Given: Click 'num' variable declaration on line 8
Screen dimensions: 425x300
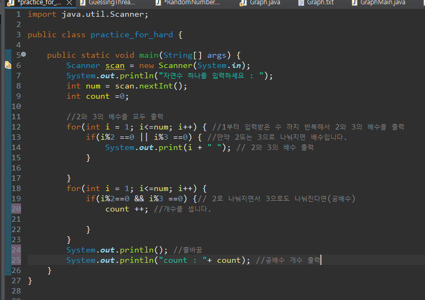Looking at the screenshot, I should (93, 86).
